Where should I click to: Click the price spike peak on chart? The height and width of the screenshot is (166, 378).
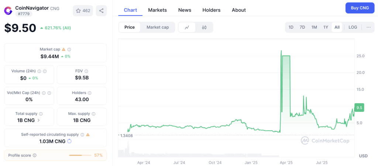281,51
